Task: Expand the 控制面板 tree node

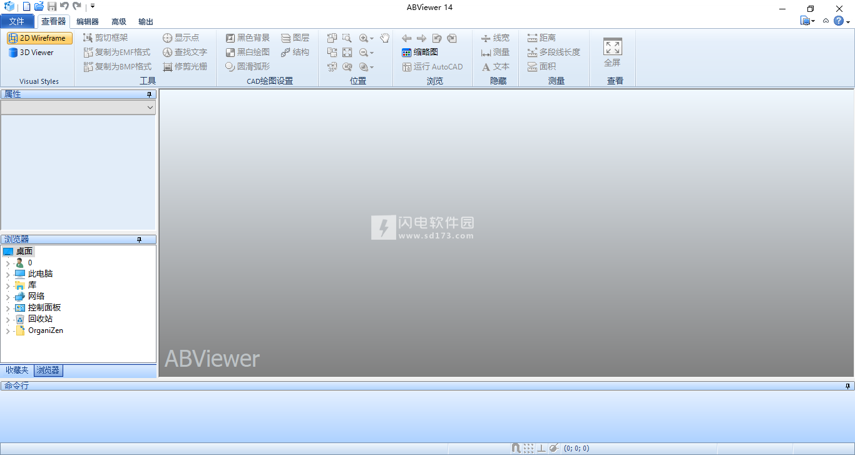Action: (x=8, y=308)
